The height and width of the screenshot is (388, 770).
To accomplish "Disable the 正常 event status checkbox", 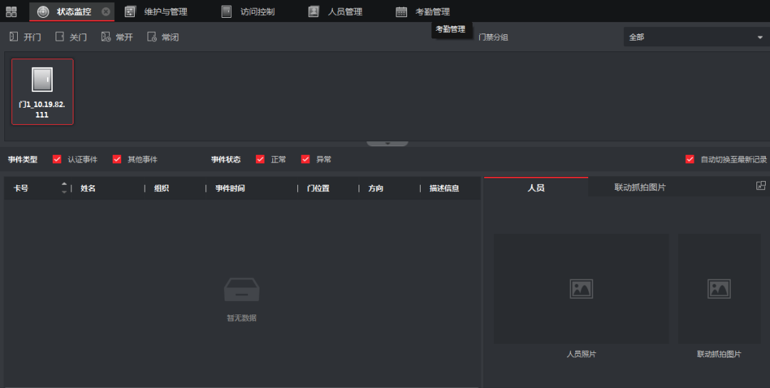I will coord(260,159).
